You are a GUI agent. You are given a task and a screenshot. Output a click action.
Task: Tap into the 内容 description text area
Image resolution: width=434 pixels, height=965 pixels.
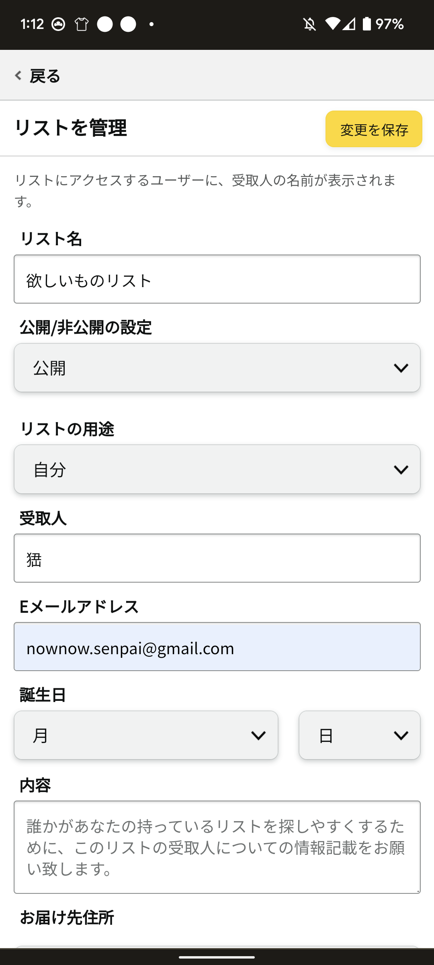click(217, 847)
